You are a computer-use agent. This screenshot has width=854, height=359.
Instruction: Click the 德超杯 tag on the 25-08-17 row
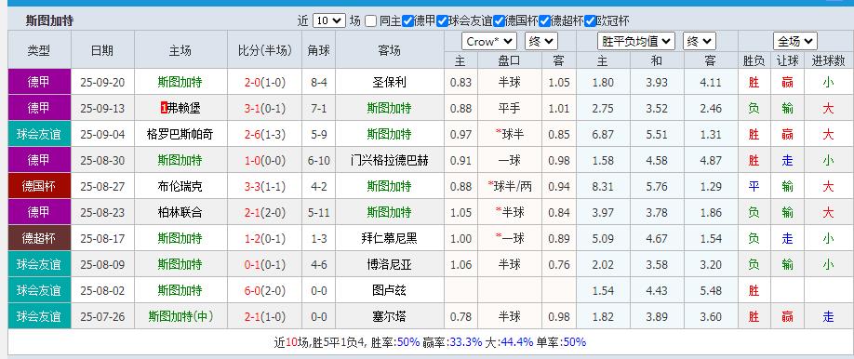tap(39, 238)
